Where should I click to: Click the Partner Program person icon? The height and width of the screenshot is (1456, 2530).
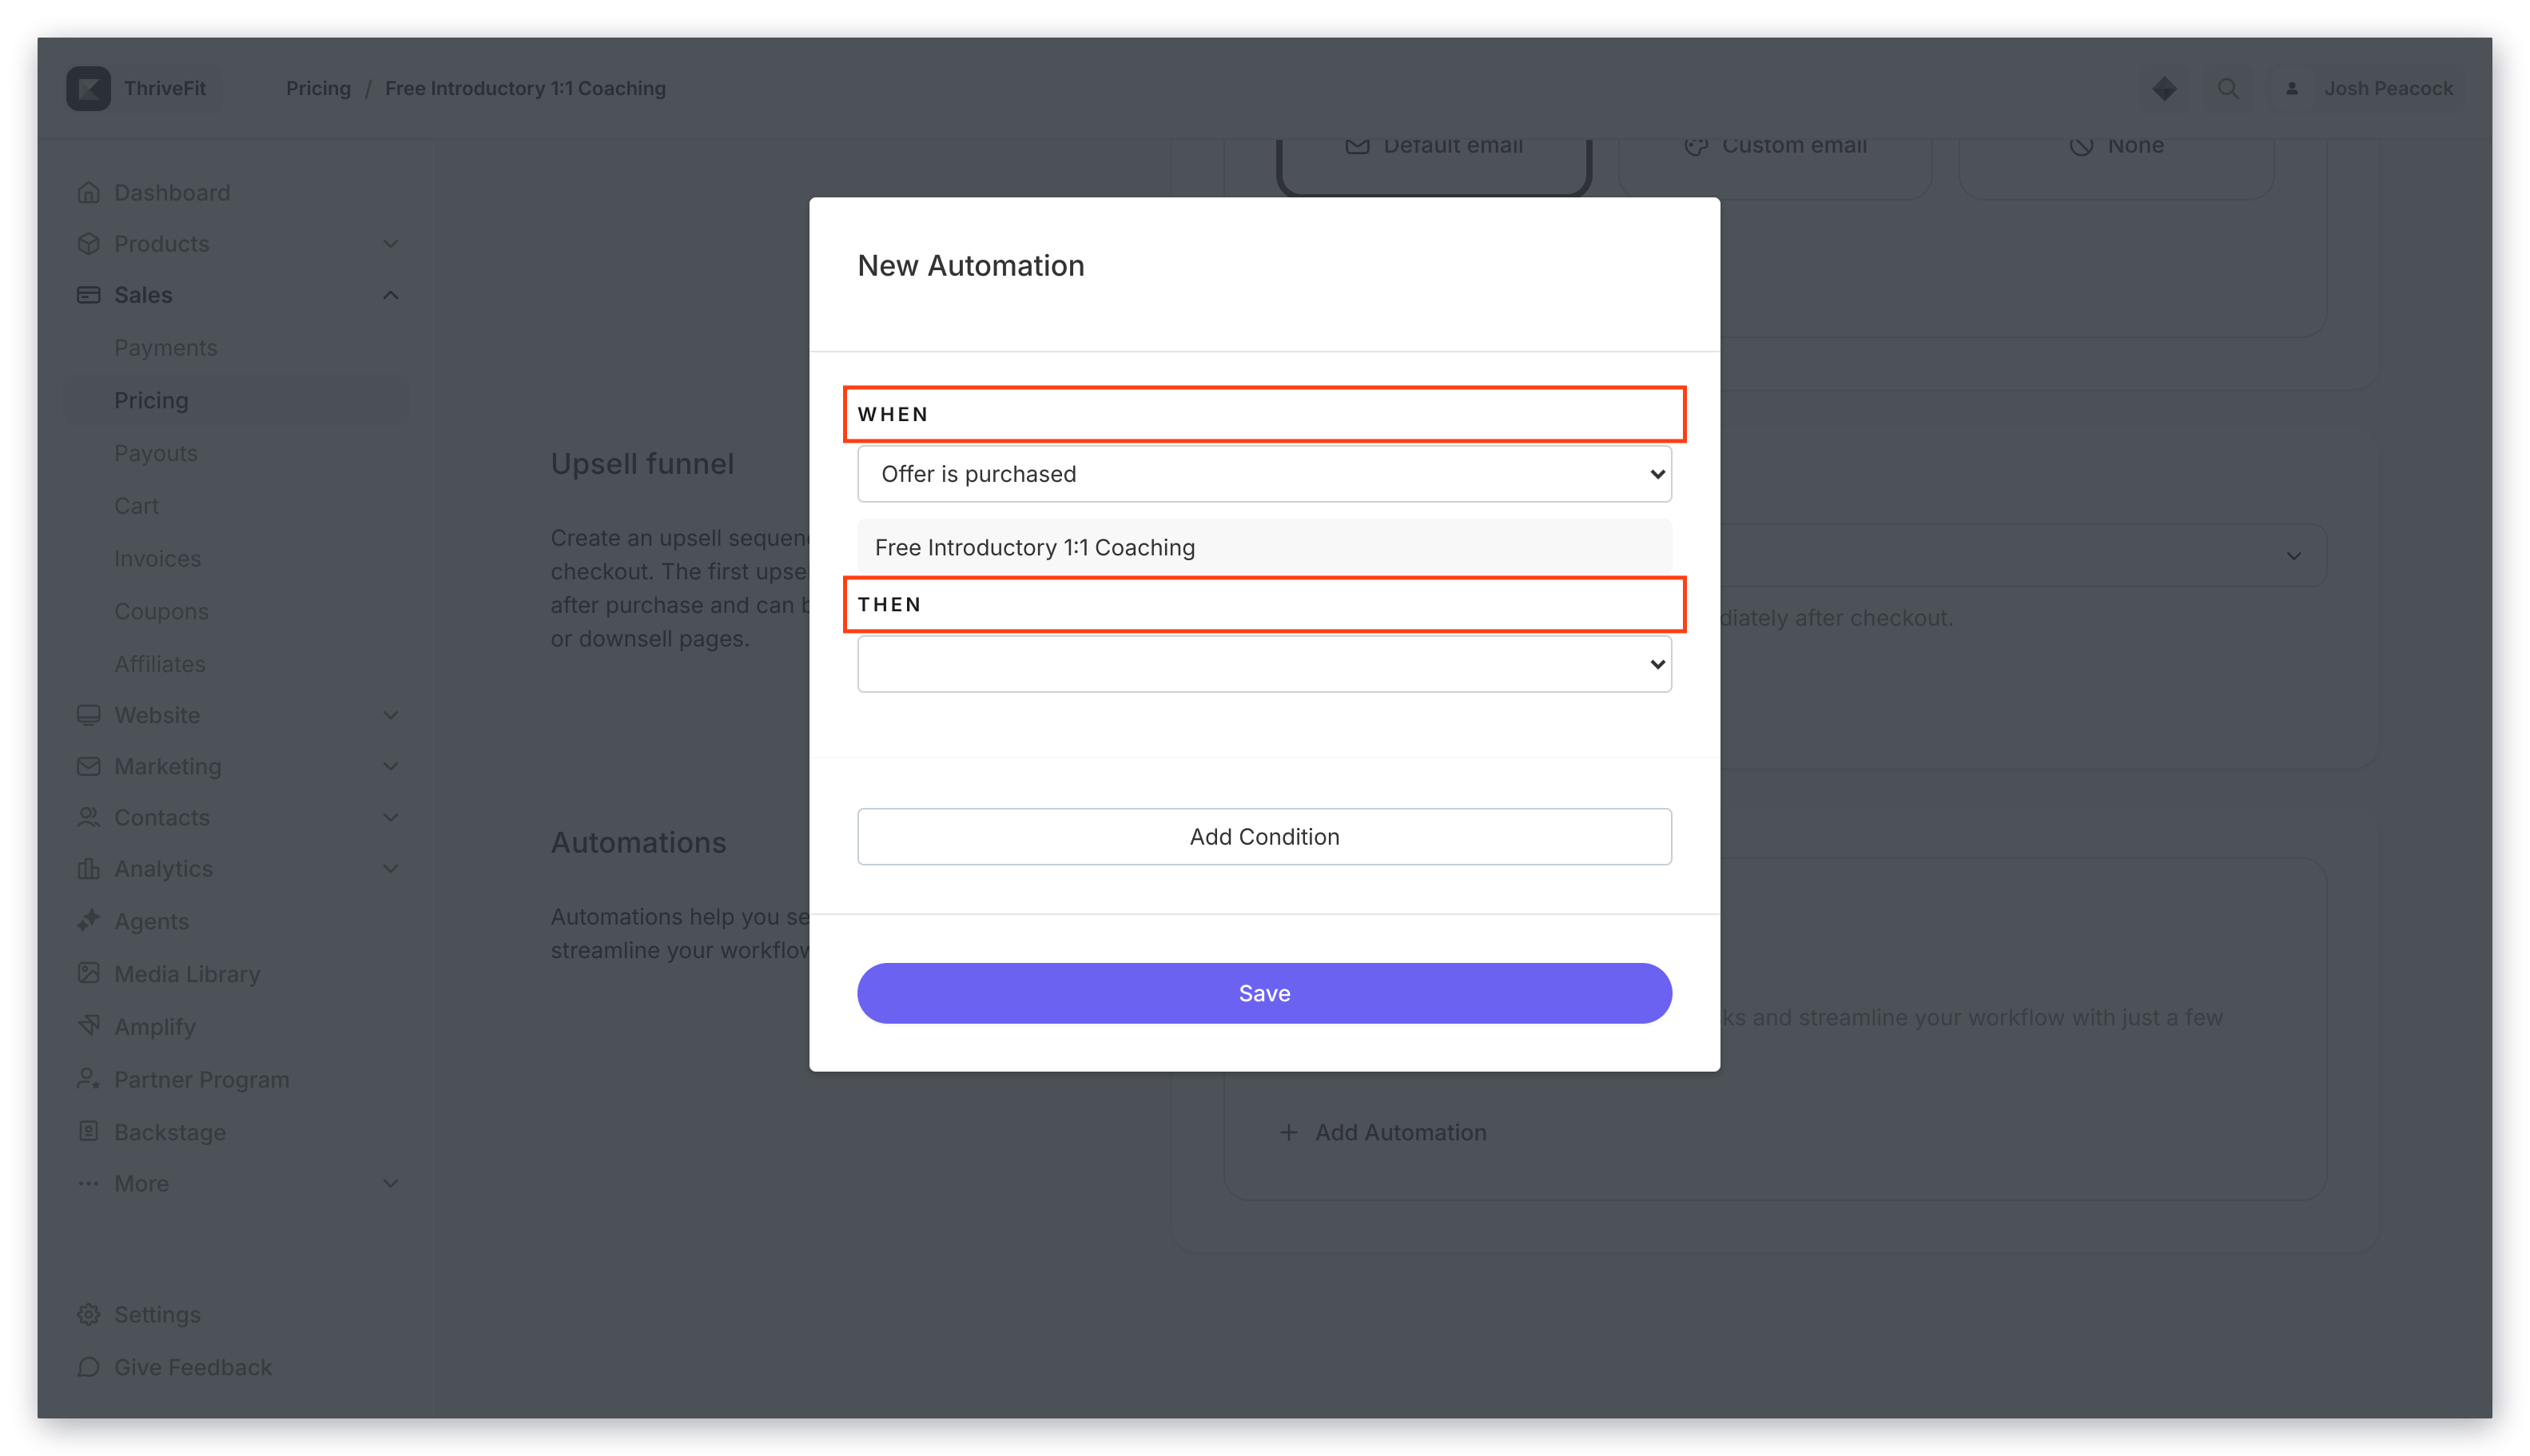coord(88,1079)
